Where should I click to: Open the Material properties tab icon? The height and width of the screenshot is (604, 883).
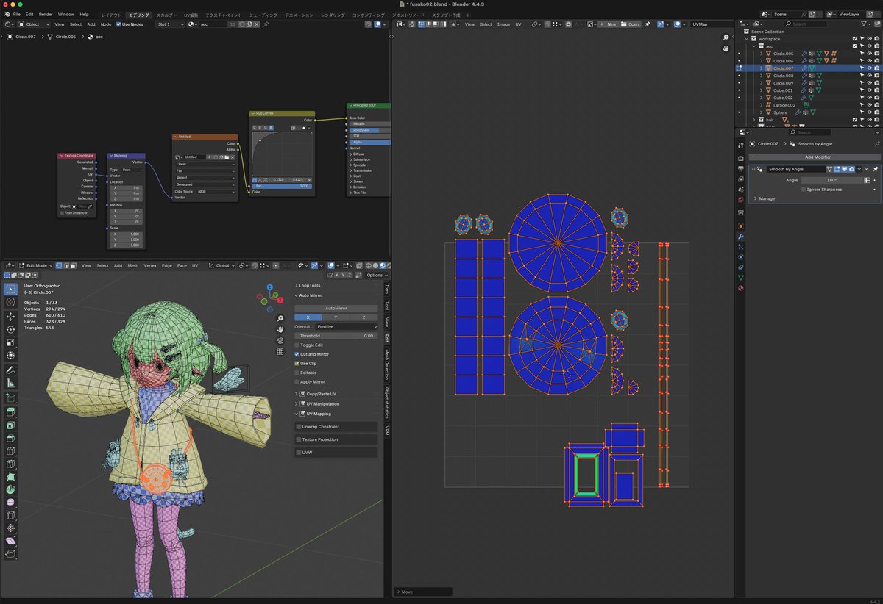point(741,288)
